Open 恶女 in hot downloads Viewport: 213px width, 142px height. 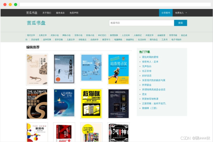[144, 94]
